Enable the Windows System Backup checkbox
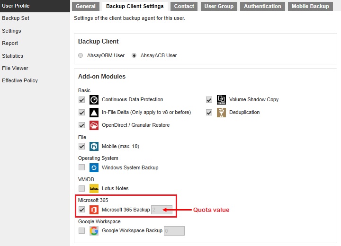The image size is (341, 246). point(82,167)
